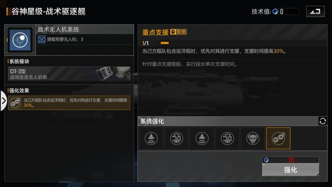
Task: Click the refresh icon beside 系统强化
Action: point(323,121)
